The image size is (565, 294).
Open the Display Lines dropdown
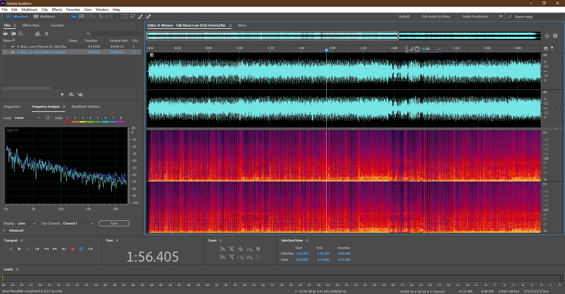[26, 223]
